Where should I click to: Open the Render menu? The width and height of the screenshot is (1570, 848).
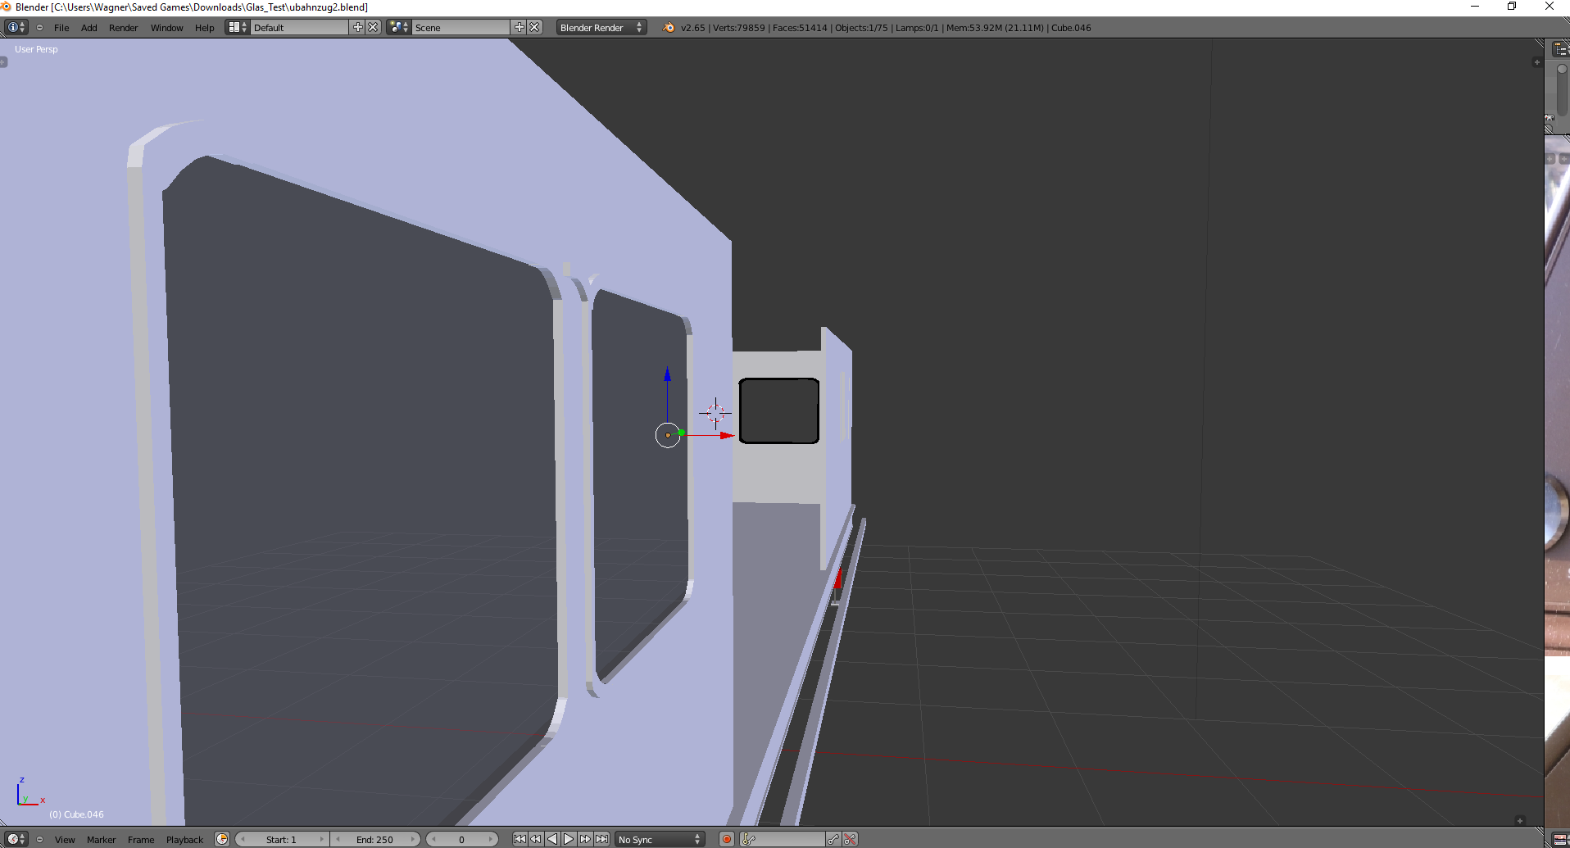click(x=123, y=27)
